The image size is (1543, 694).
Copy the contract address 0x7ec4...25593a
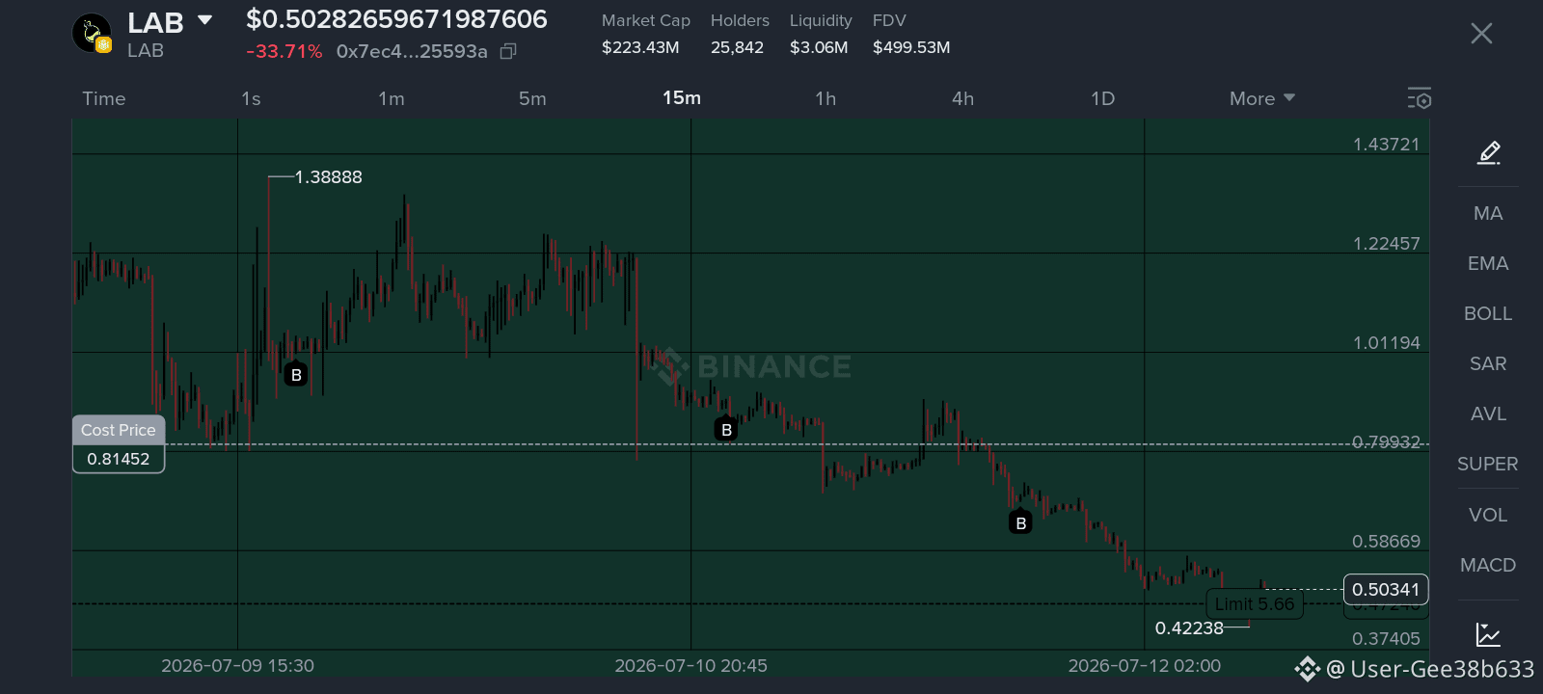point(508,51)
